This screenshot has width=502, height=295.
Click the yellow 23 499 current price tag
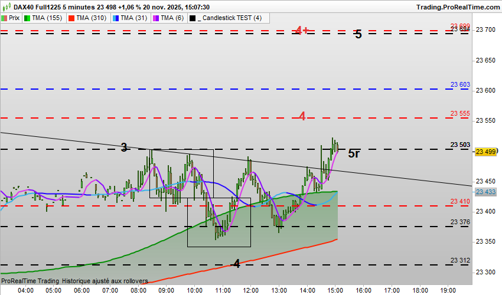tap(485, 152)
